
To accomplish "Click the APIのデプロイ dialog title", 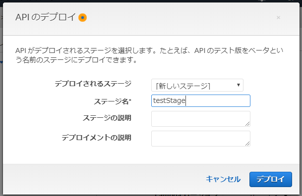I will point(46,17).
